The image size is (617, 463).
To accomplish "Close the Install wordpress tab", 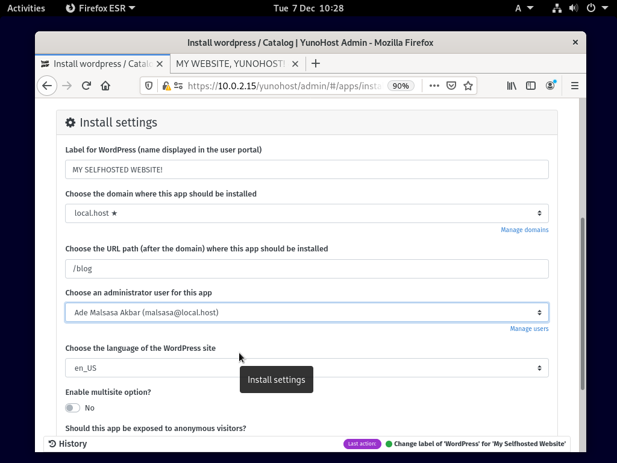I will tap(160, 64).
